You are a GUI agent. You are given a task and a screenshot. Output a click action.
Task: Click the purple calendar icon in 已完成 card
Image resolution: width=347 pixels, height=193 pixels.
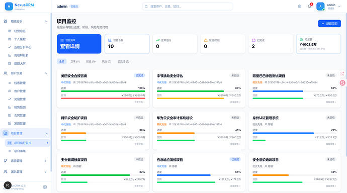(x=253, y=40)
